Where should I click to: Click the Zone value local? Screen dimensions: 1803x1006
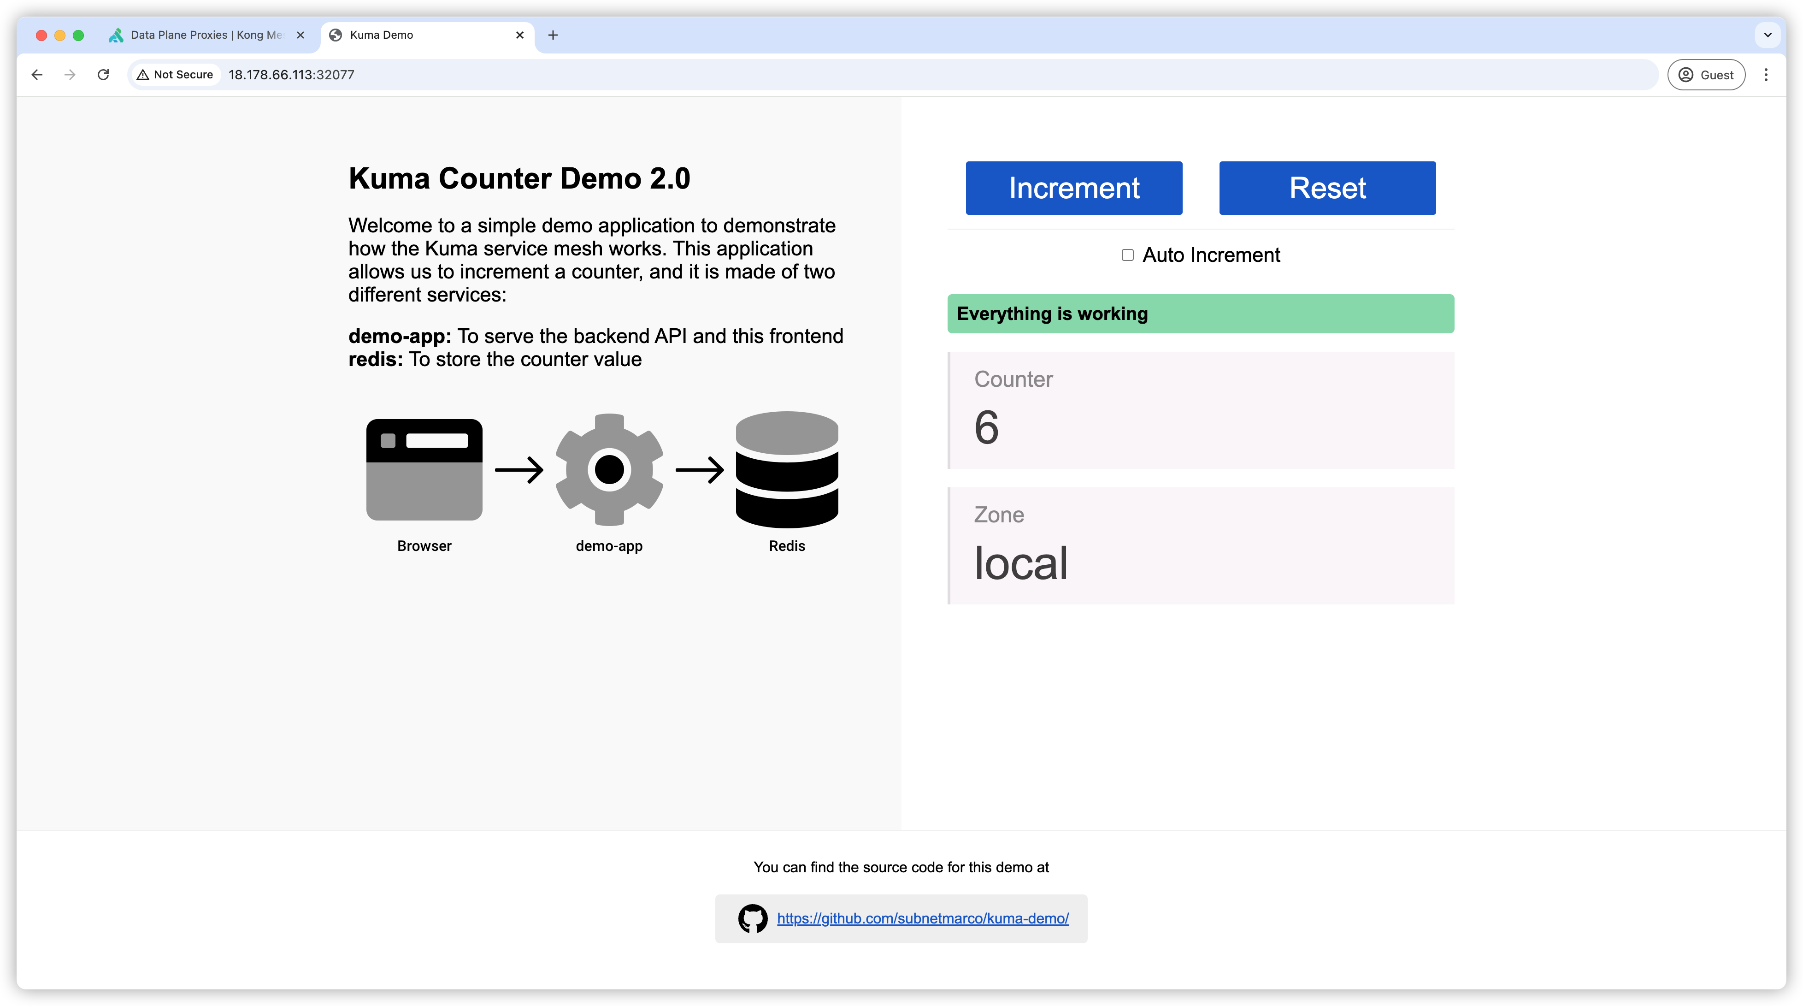pyautogui.click(x=1020, y=563)
